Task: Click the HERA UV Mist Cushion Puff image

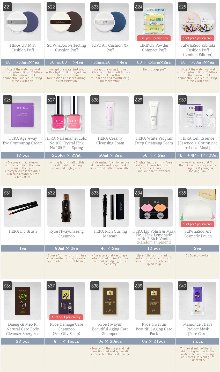Action: [x=23, y=22]
